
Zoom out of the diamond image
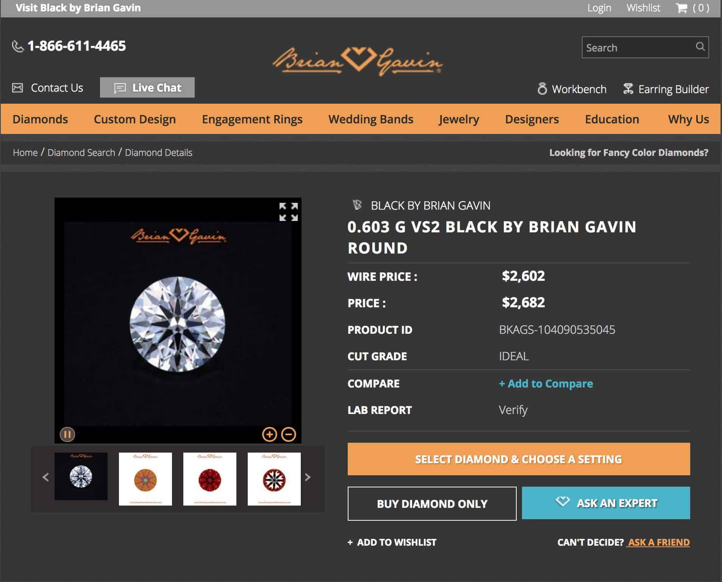pos(289,434)
